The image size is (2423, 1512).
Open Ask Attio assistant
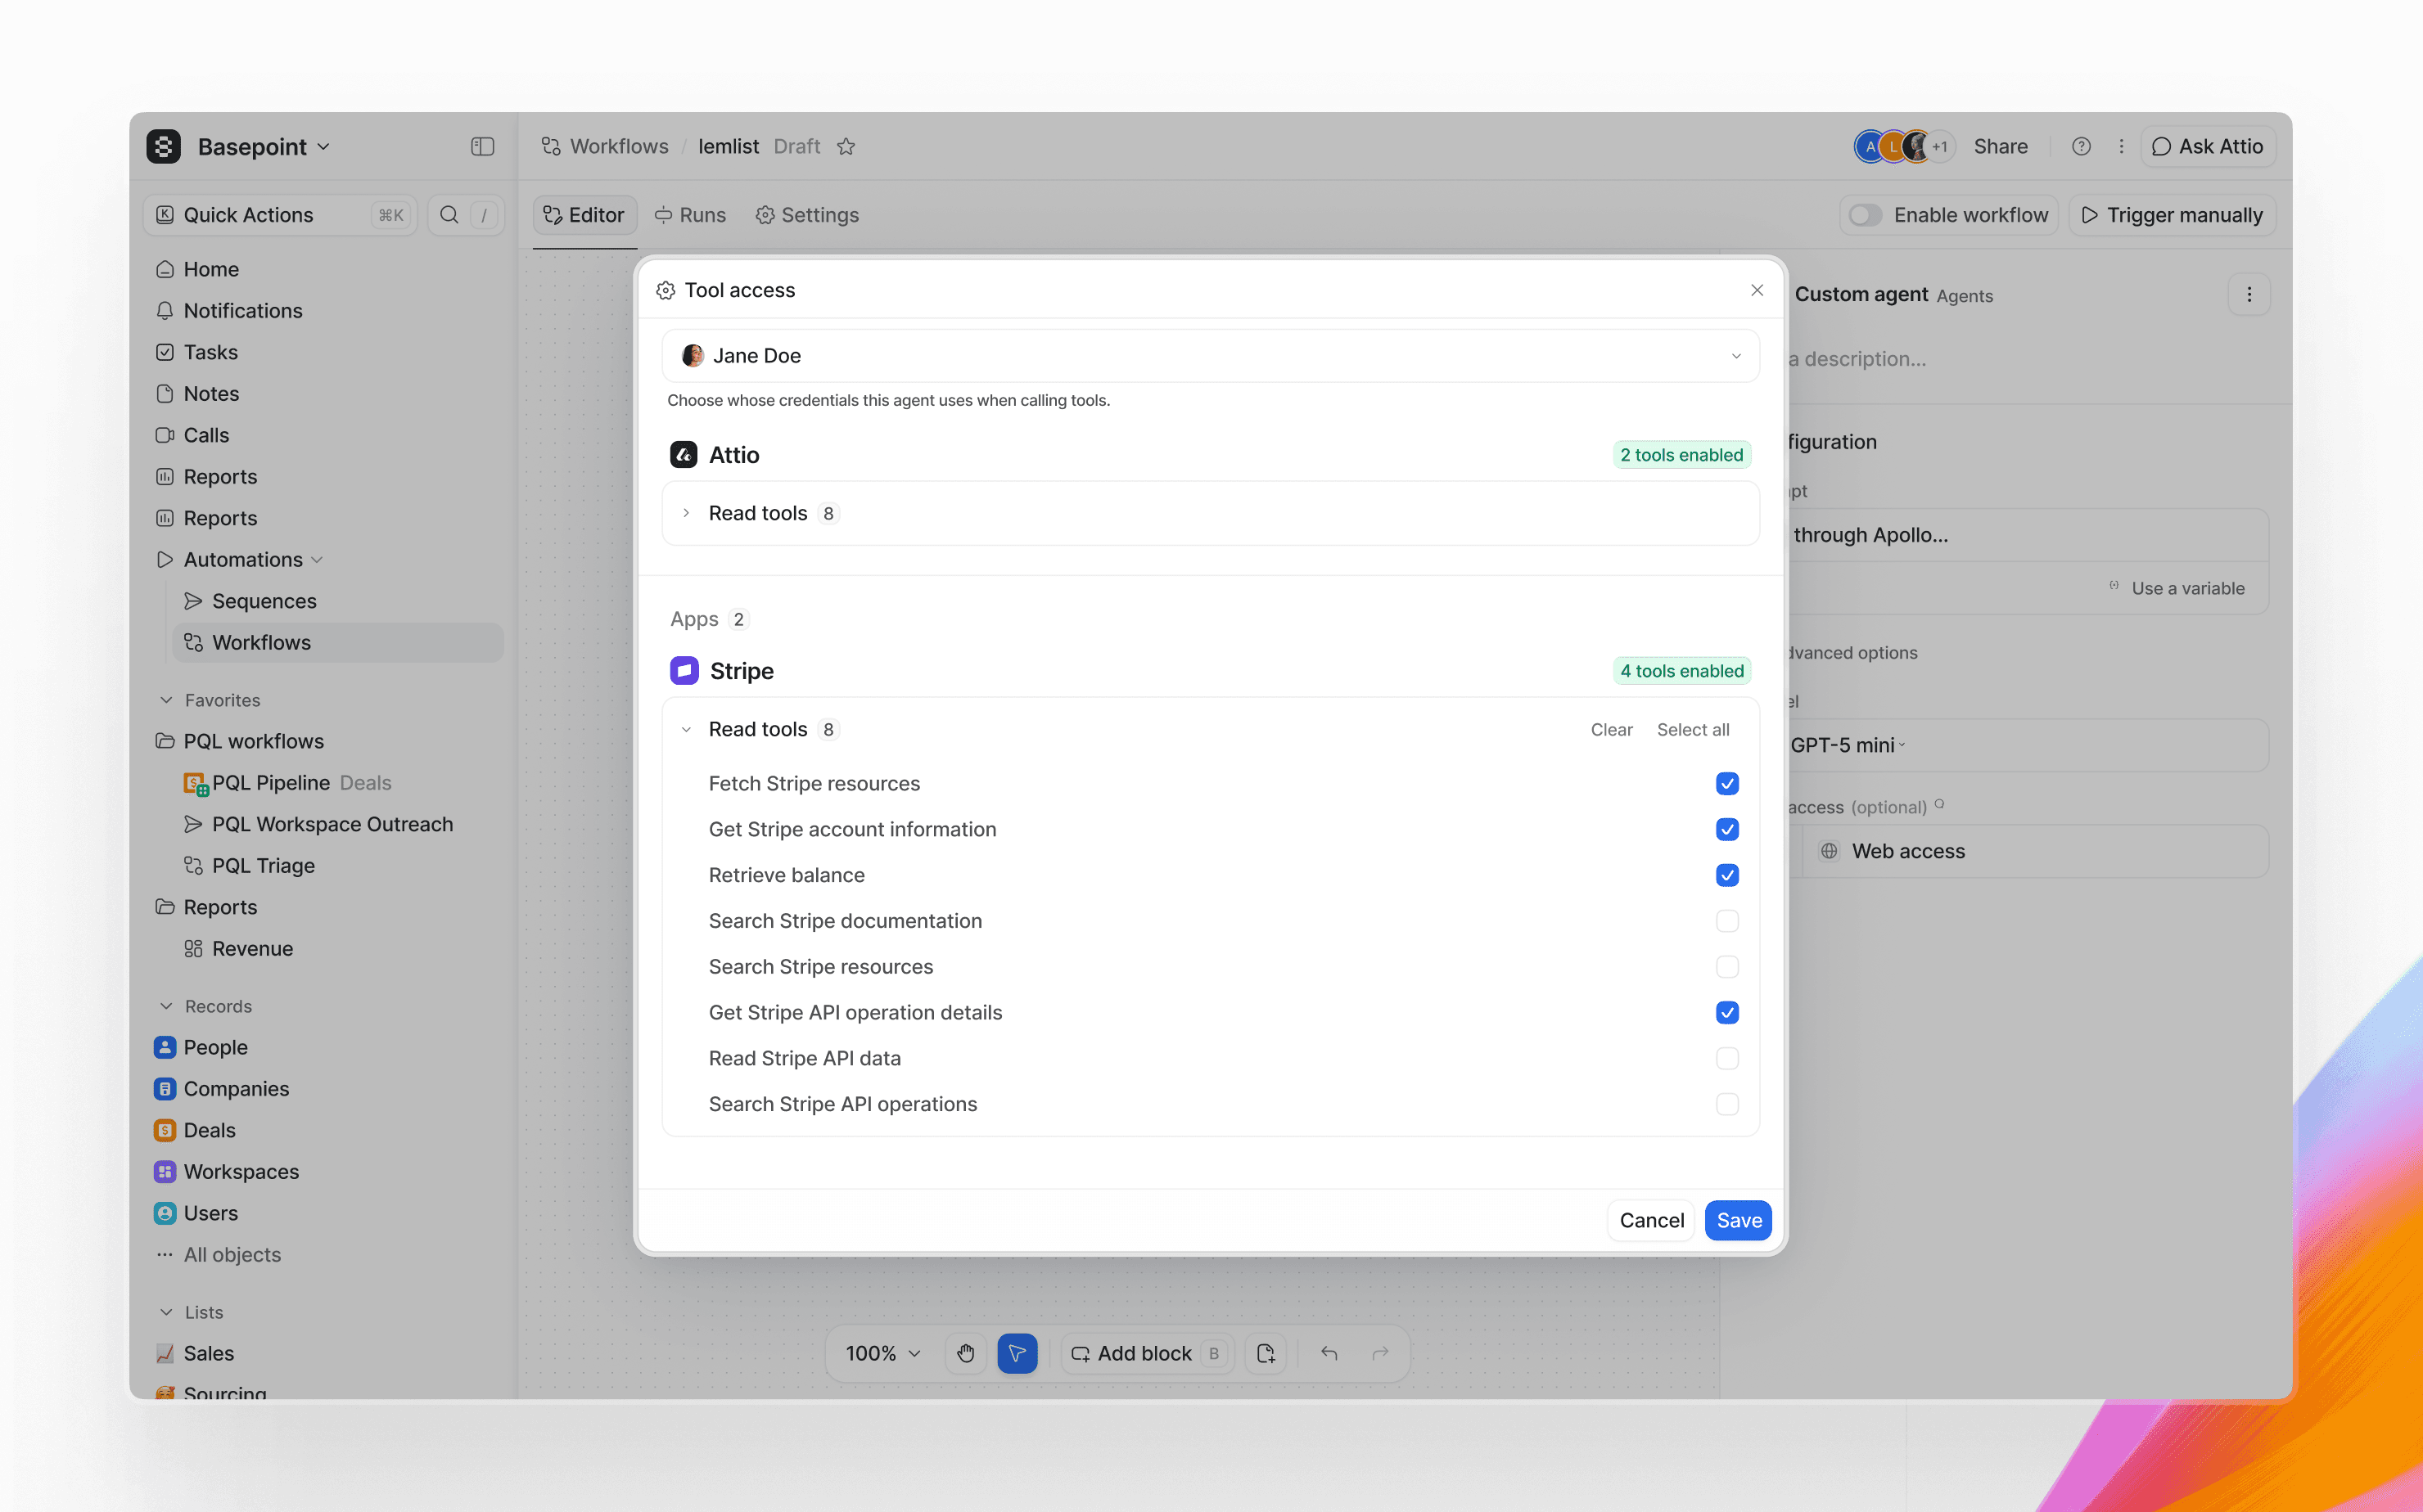[x=2208, y=146]
